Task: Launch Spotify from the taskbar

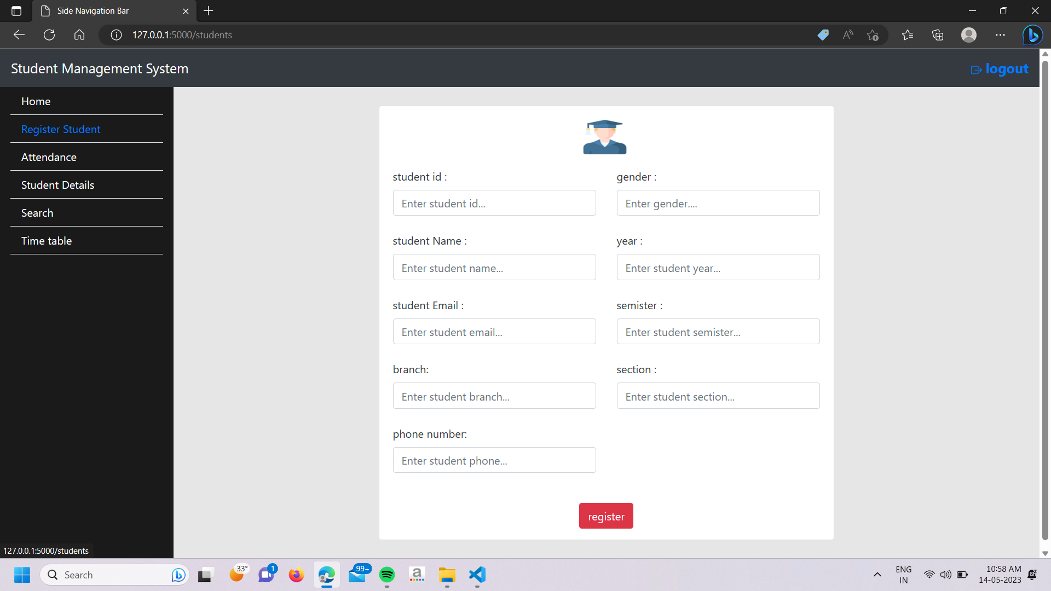Action: click(x=388, y=575)
